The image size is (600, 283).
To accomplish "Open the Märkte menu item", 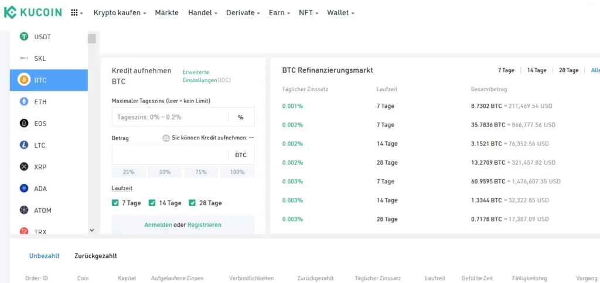I will click(166, 12).
